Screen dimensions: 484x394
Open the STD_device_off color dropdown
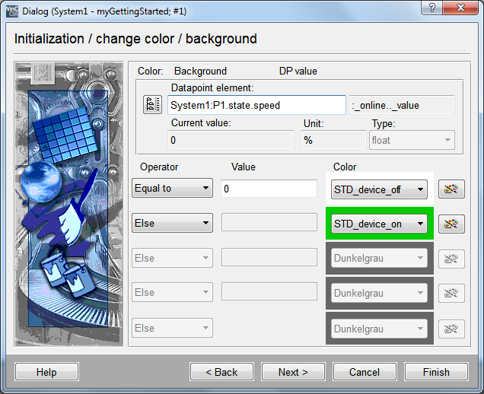pyautogui.click(x=379, y=189)
